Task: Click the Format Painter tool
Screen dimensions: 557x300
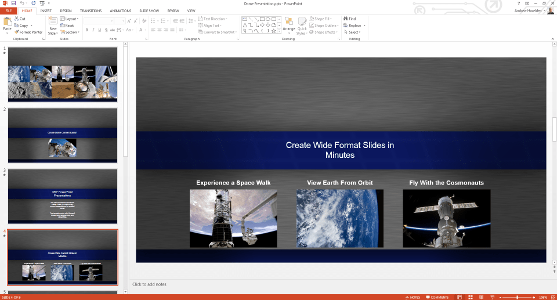Action: [28, 32]
